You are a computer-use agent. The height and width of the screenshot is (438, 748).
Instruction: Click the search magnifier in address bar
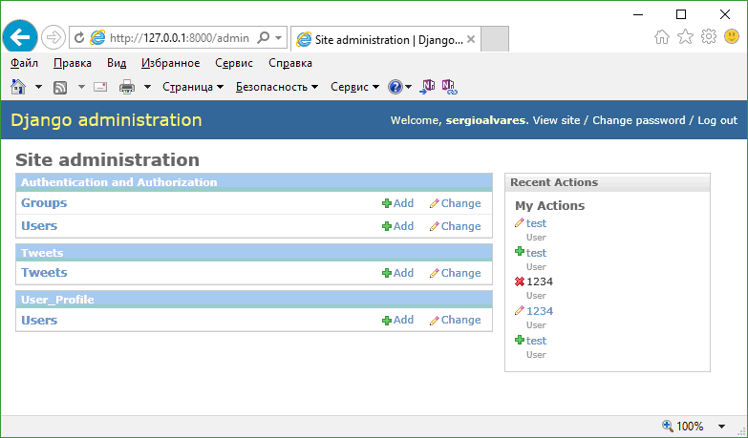263,37
